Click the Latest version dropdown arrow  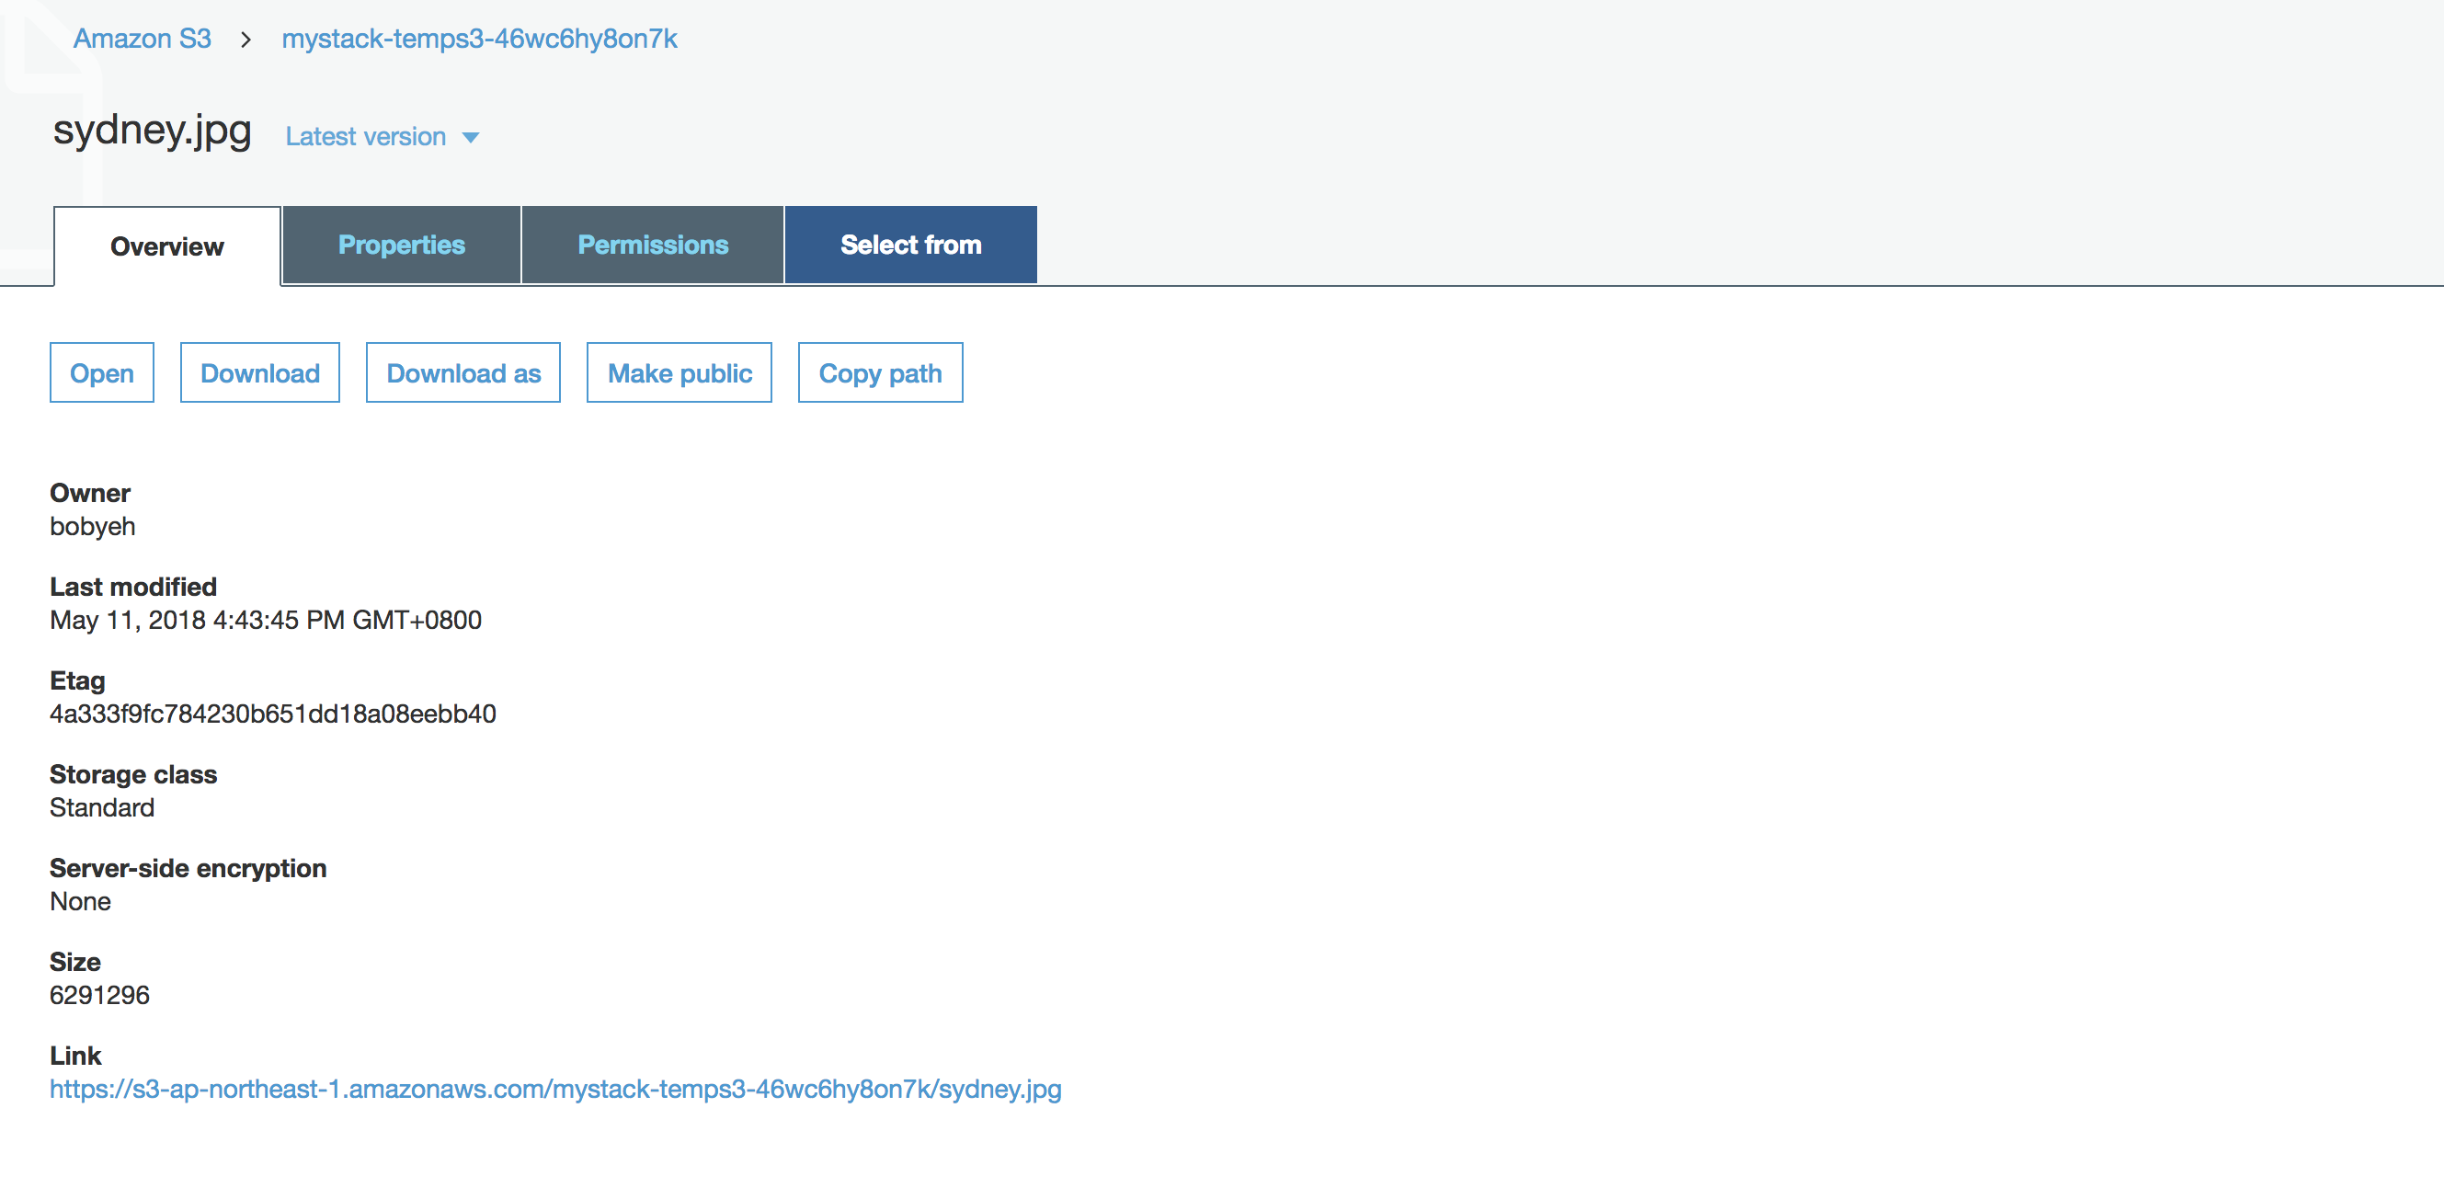(x=471, y=138)
